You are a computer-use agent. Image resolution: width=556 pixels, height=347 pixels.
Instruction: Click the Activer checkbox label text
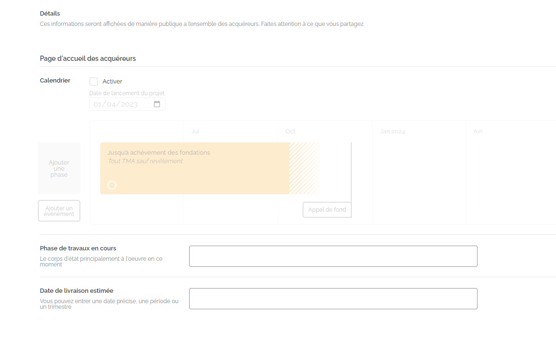pos(113,82)
